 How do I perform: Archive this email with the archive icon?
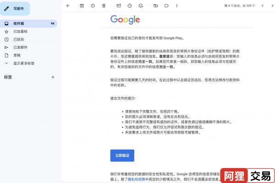pos(82,6)
